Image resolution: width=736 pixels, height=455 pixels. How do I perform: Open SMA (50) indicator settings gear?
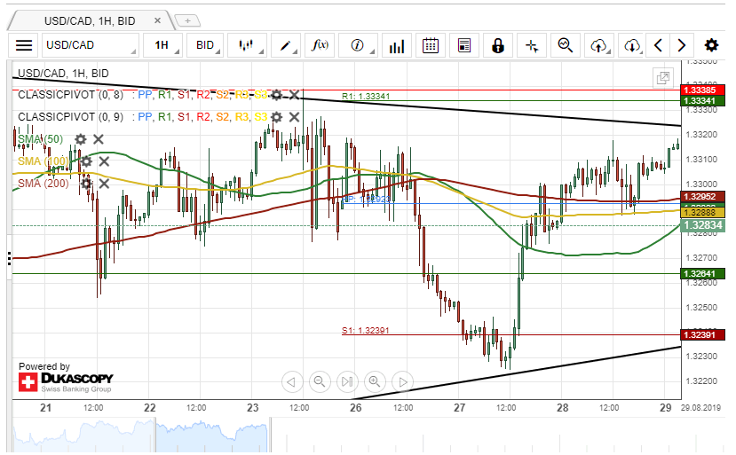[81, 139]
